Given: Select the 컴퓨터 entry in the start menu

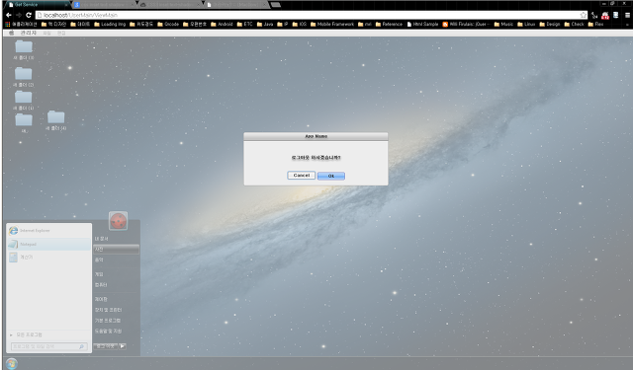Looking at the screenshot, I should pyautogui.click(x=101, y=284).
